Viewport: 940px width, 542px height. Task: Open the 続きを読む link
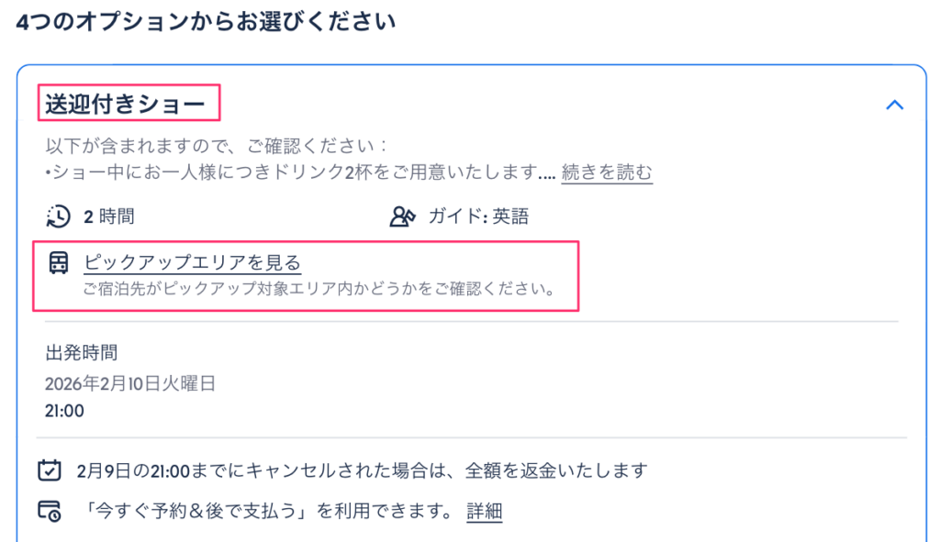[607, 171]
